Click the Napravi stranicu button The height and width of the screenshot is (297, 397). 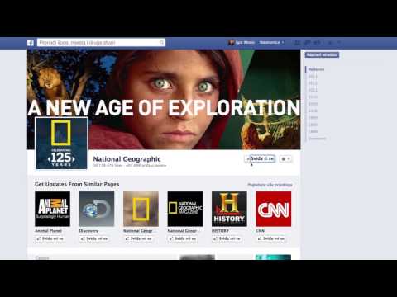(x=322, y=55)
